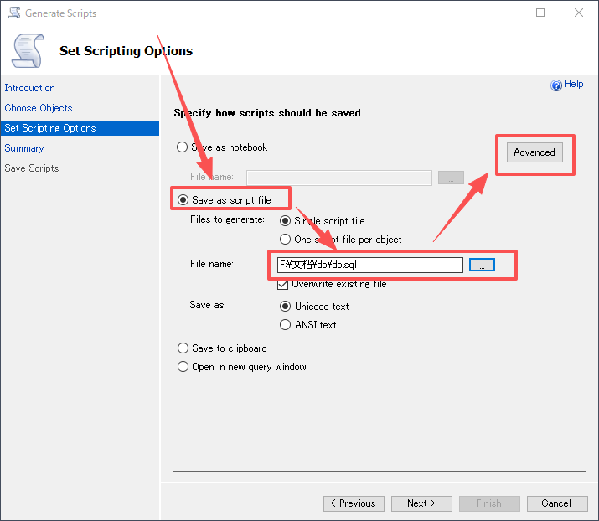Go to the Choose Objects step

click(39, 108)
